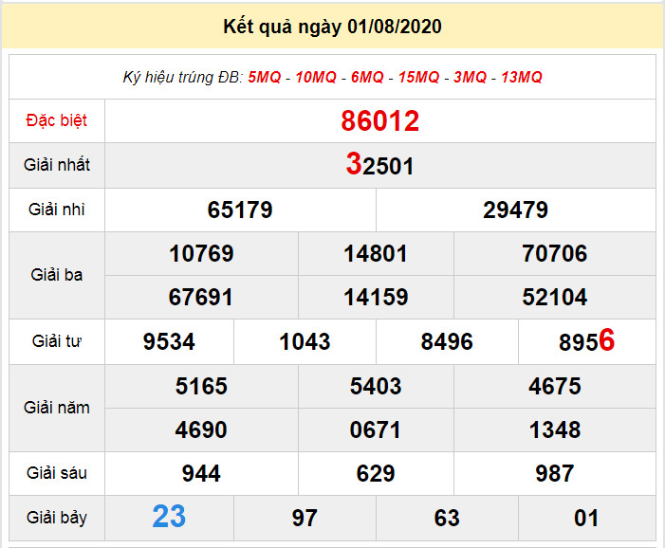Click the header "Kết quả ngày 01/08/2020"
The image size is (665, 548).
(332, 27)
